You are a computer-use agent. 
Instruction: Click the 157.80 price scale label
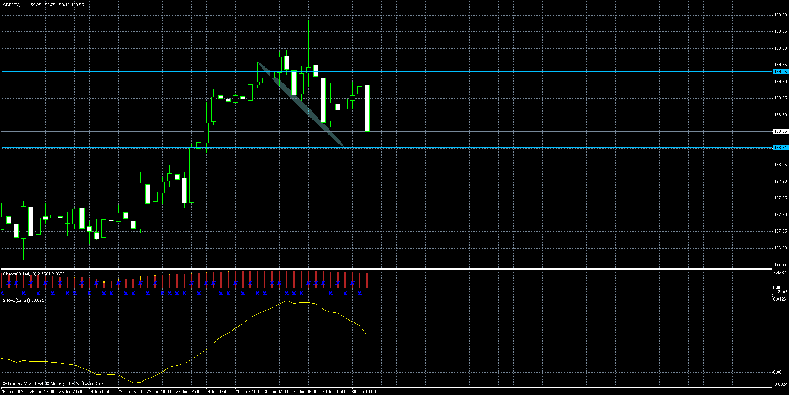(780, 182)
